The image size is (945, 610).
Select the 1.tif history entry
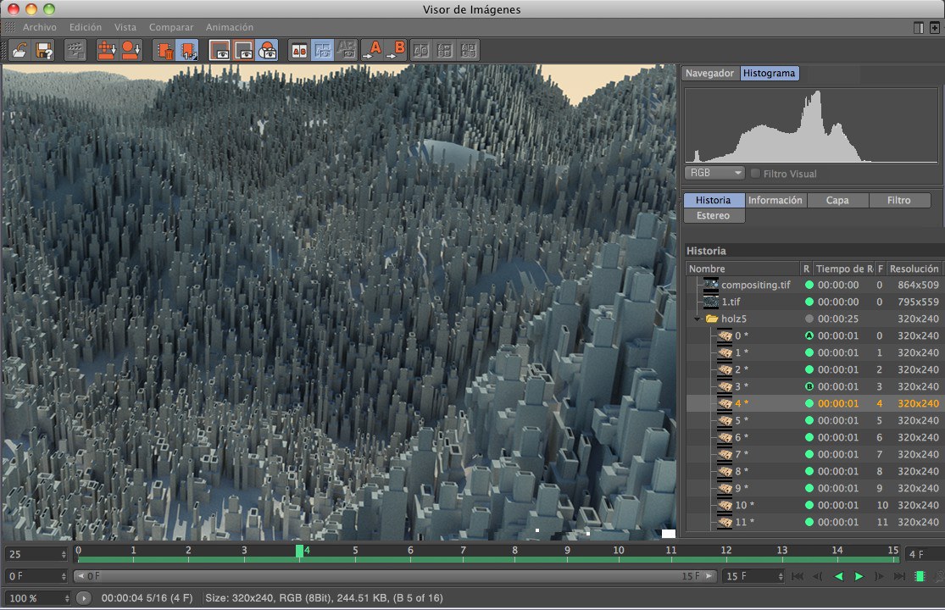(731, 302)
